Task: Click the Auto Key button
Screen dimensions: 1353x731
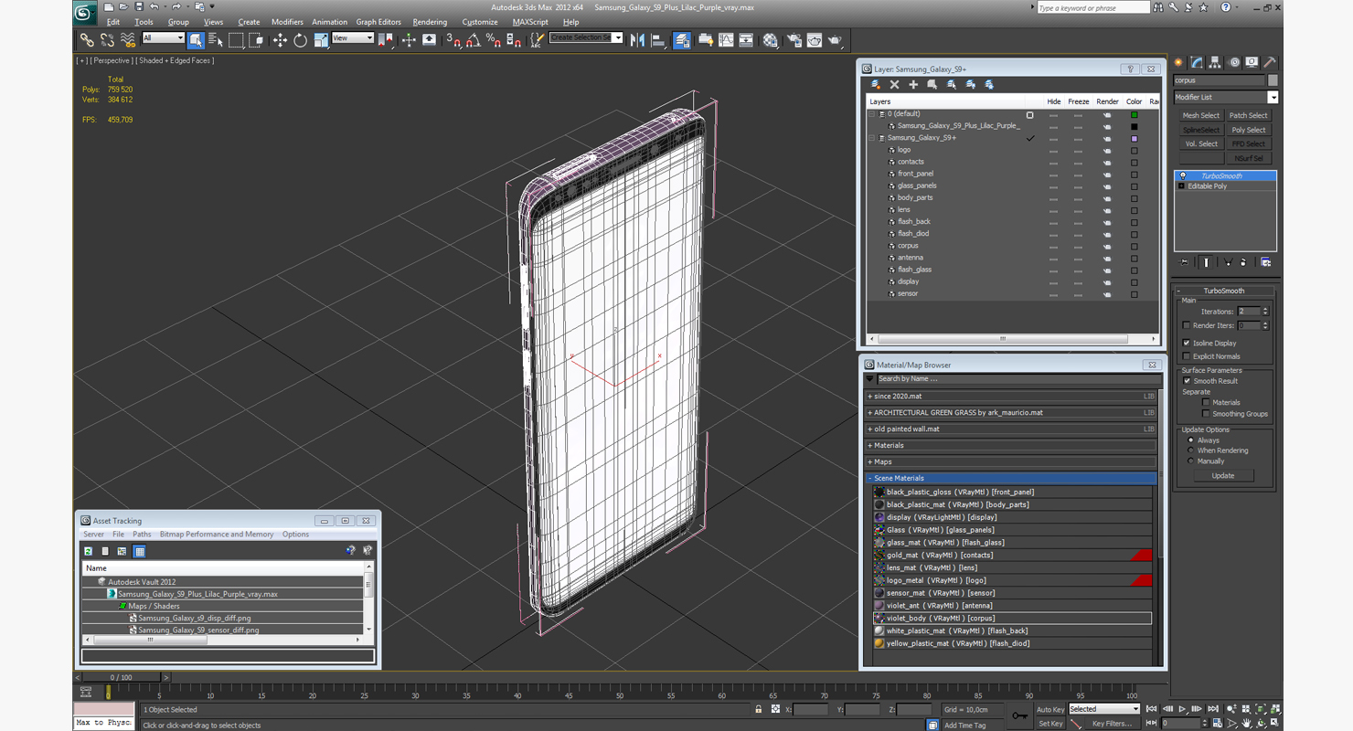Action: [x=1050, y=709]
